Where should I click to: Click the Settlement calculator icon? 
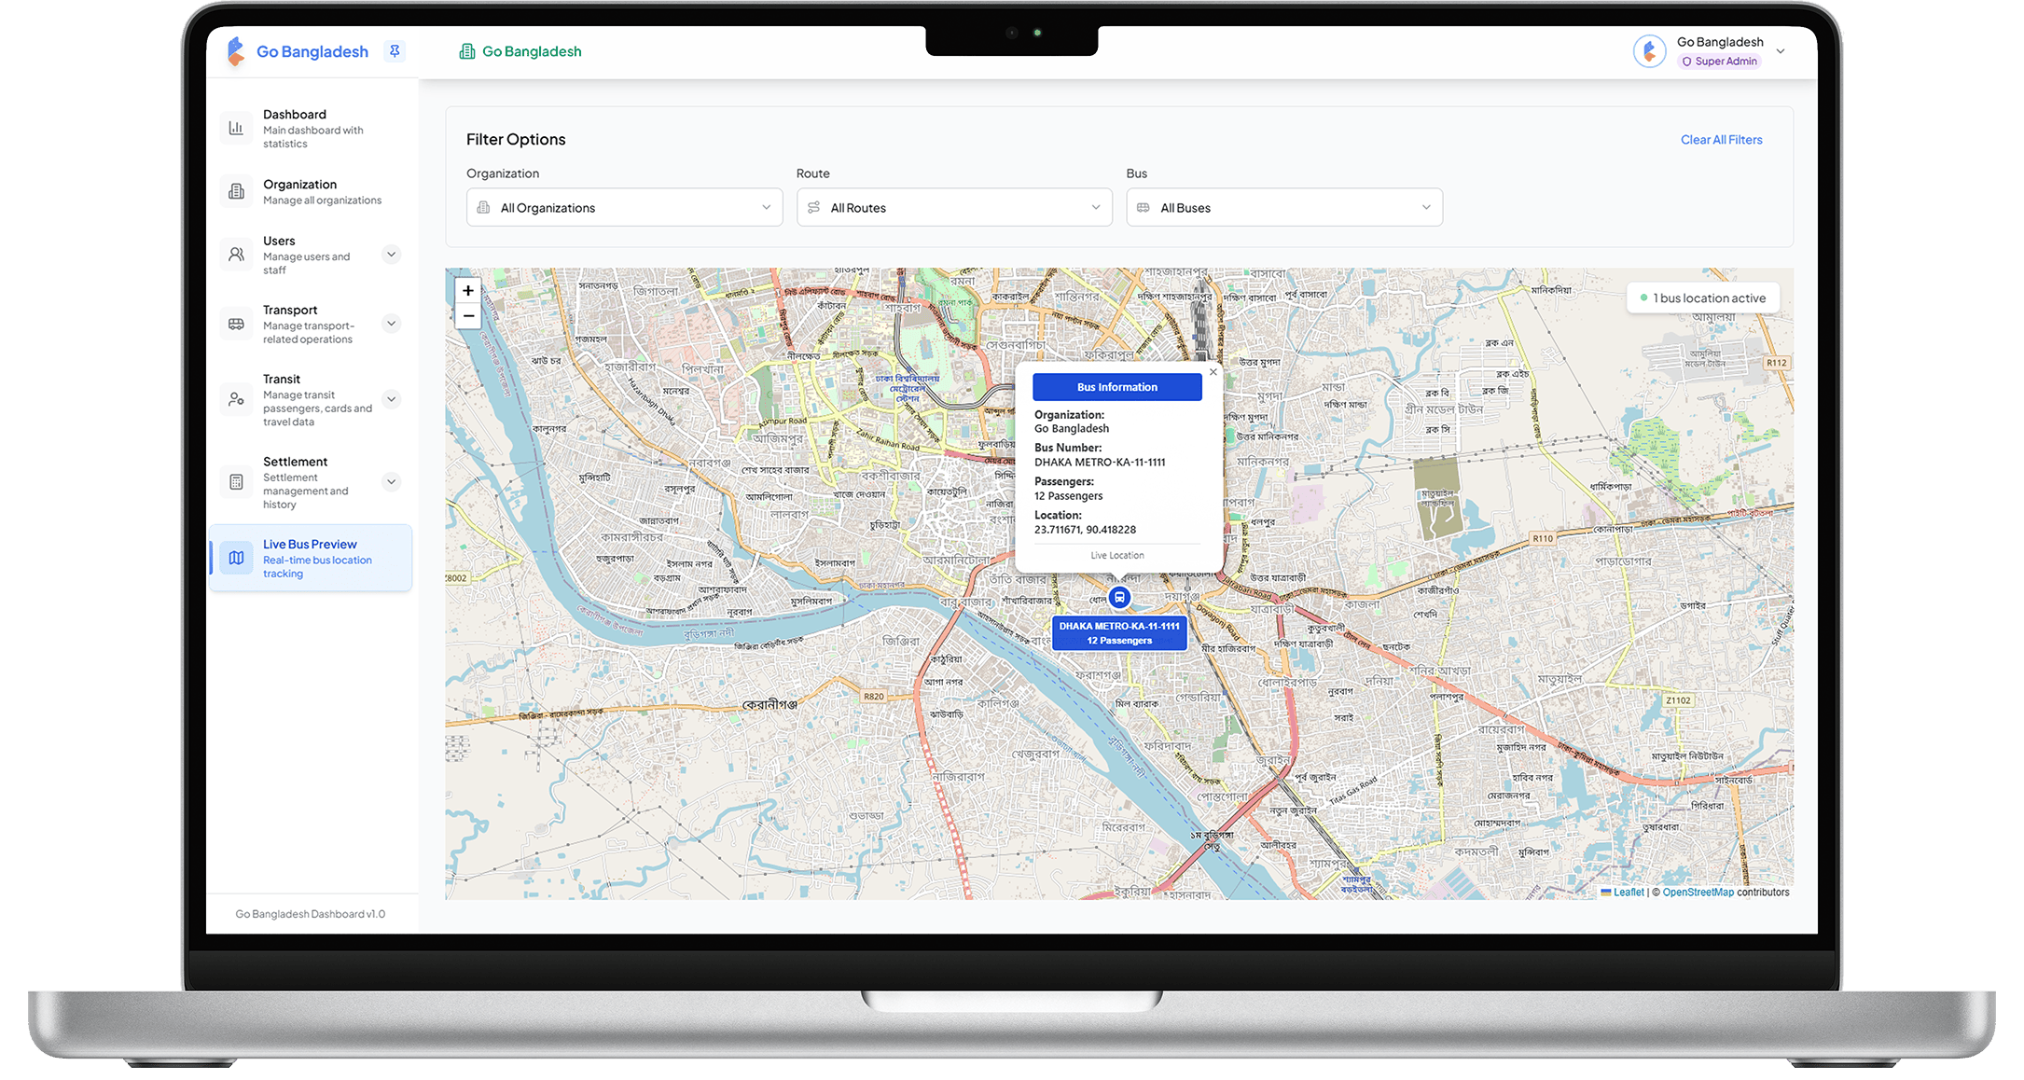click(237, 482)
